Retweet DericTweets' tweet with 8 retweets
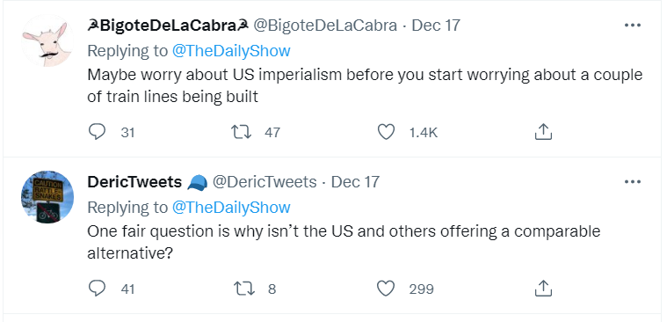The width and height of the screenshot is (667, 322). 244,289
